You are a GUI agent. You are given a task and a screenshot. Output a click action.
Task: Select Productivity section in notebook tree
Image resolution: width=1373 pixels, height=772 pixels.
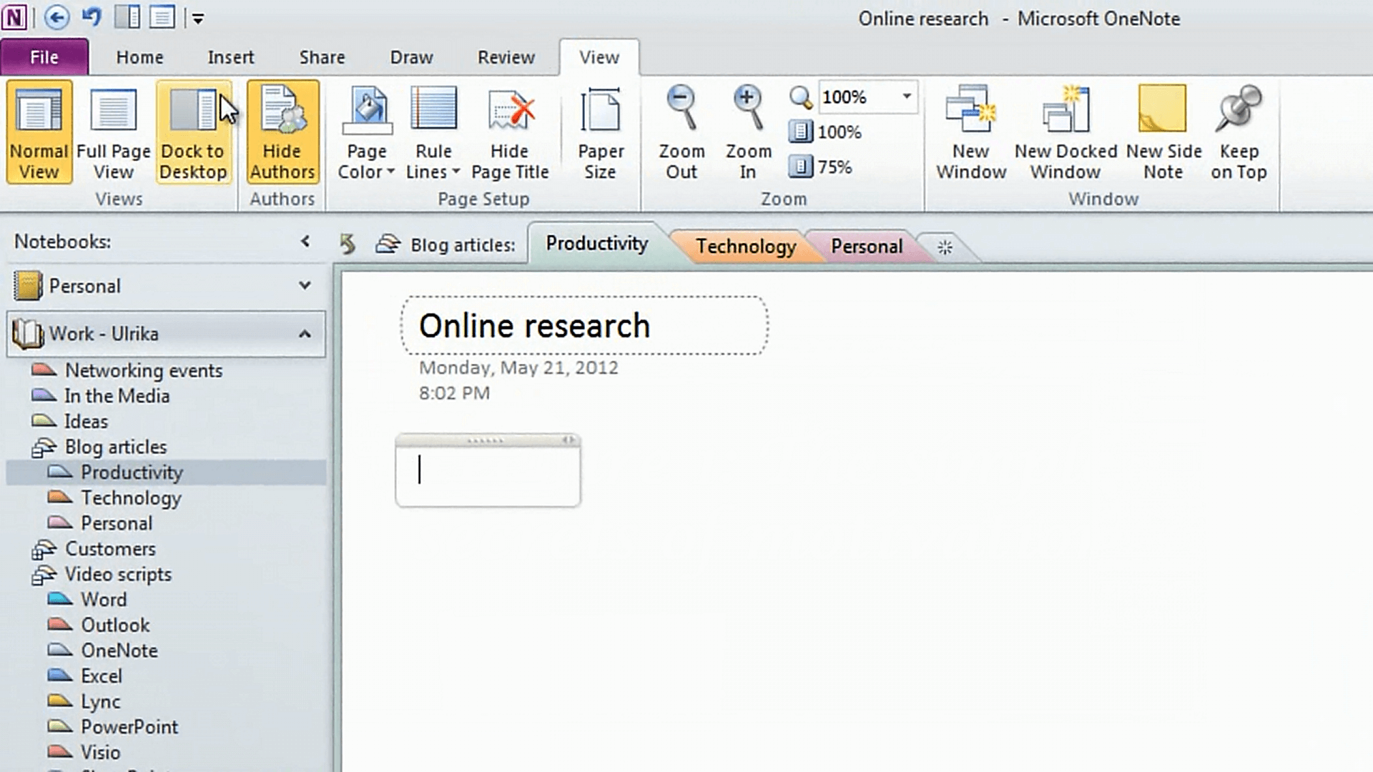166,472
